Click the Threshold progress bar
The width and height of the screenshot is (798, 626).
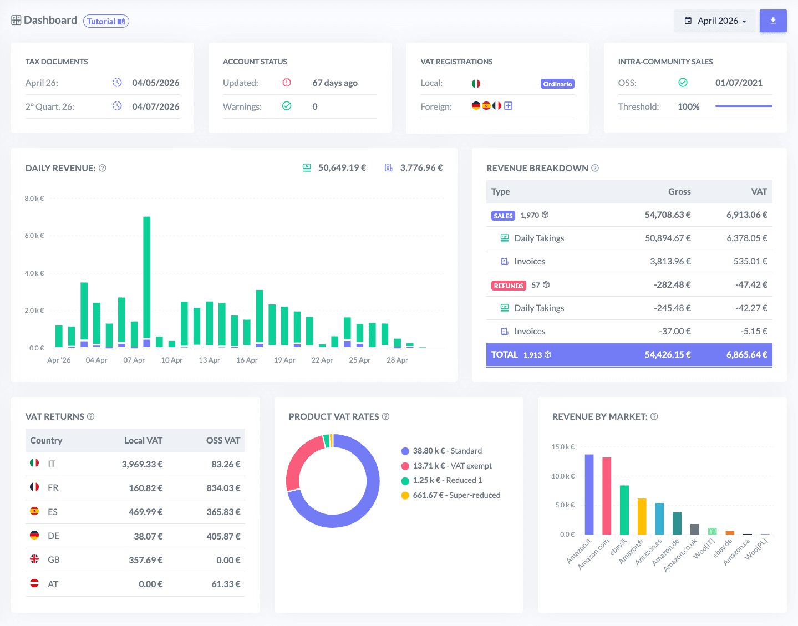pyautogui.click(x=744, y=106)
